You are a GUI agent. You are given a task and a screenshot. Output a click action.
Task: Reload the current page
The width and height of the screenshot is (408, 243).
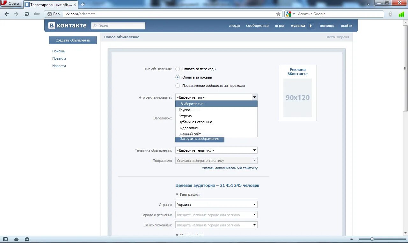point(27,14)
